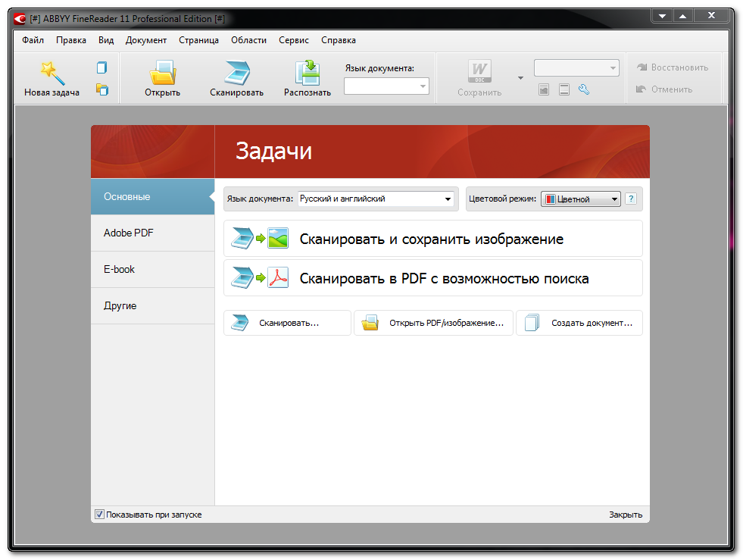Image resolution: width=743 pixels, height=560 pixels.
Task: Open the Правка menu
Action: 71,40
